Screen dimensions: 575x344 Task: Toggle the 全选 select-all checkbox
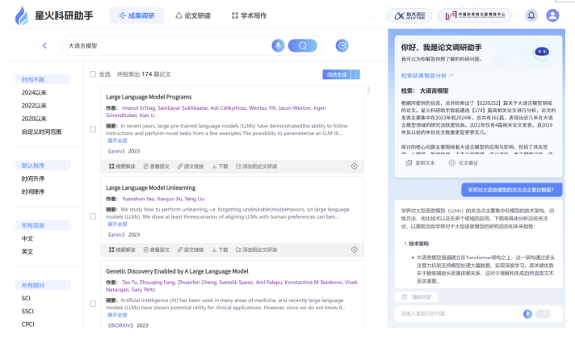tap(93, 74)
